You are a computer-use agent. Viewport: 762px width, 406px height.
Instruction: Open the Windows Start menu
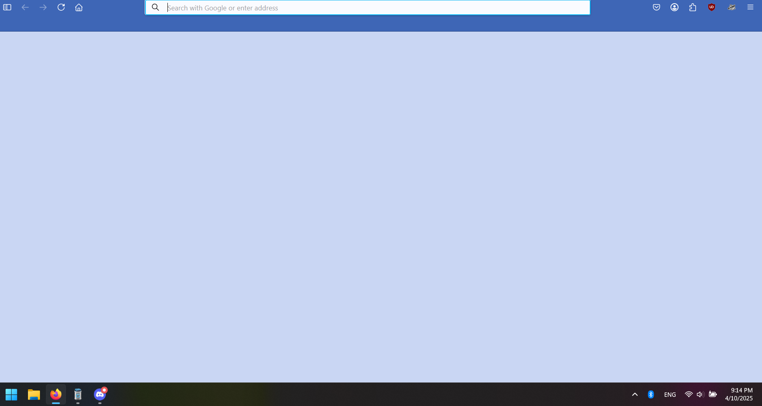12,394
